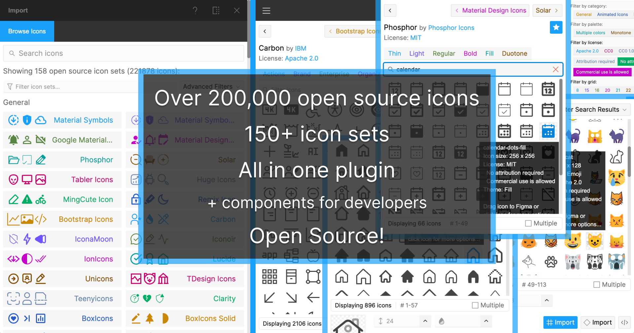The height and width of the screenshot is (333, 634).
Task: Tick Multiple next to Displaying 896 icons
Action: pos(475,305)
